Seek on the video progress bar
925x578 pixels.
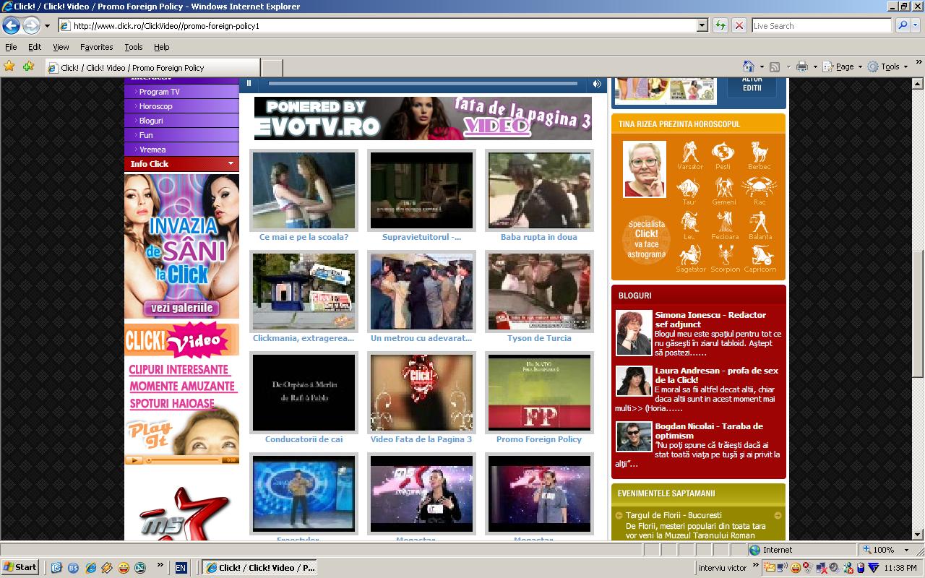(x=423, y=84)
